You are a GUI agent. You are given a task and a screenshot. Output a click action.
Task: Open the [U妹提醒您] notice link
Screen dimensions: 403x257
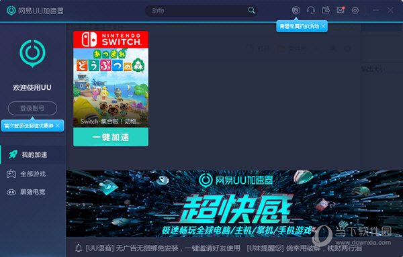[304, 248]
